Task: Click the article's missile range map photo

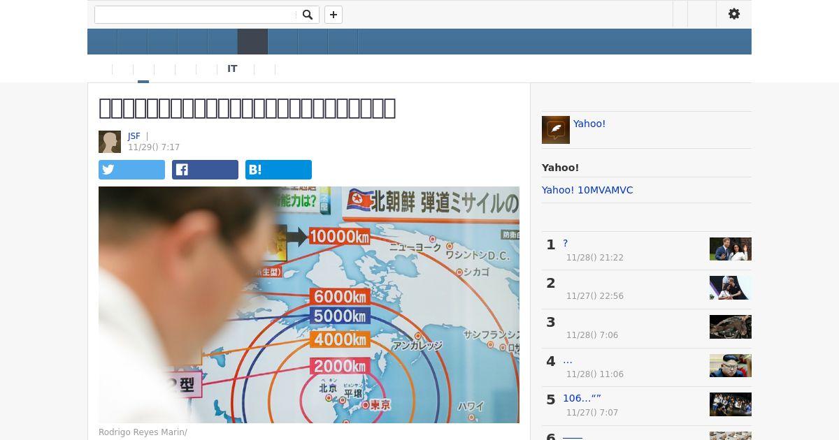Action: pos(309,305)
